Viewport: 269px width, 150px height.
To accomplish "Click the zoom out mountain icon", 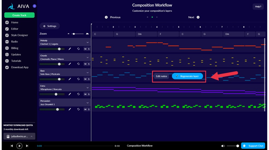I will pyautogui.click(x=68, y=34).
